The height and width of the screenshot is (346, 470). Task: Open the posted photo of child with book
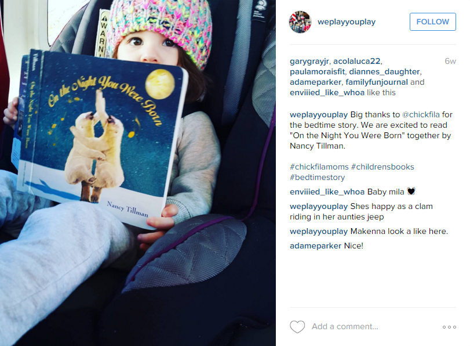138,173
